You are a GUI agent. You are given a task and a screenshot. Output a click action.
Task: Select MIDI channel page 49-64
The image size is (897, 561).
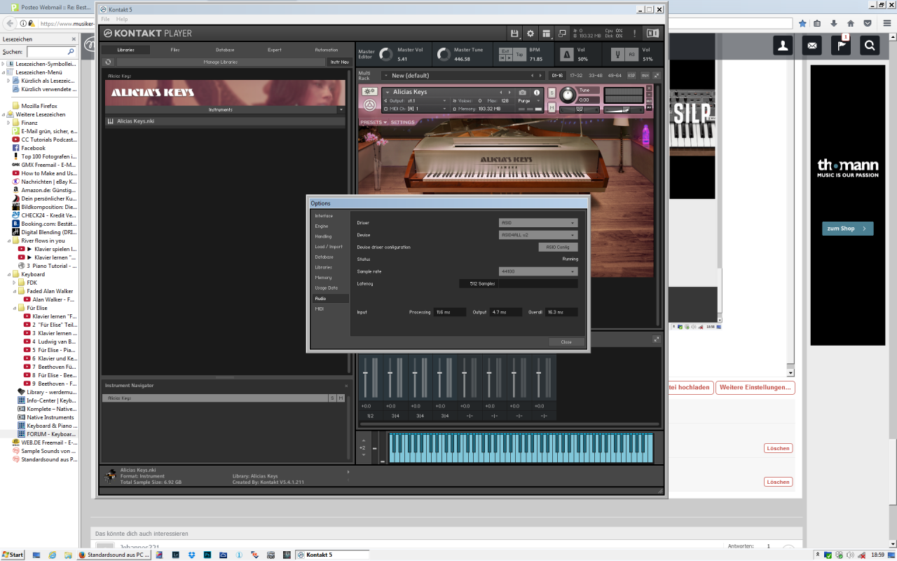coord(615,75)
